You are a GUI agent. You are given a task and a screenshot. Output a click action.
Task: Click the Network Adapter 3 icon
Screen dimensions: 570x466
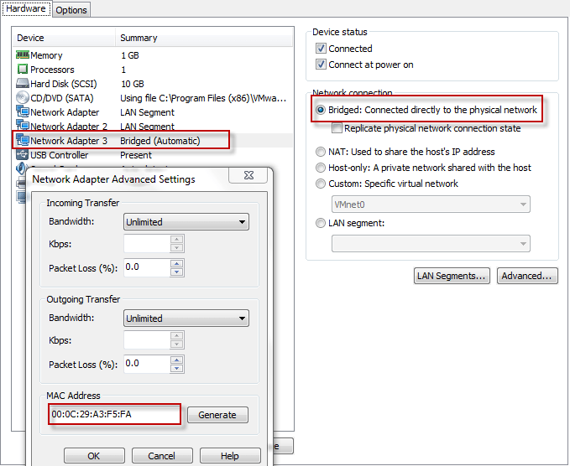(x=23, y=141)
